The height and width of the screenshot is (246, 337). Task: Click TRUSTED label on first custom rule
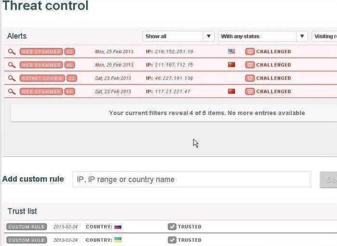pyautogui.click(x=190, y=227)
